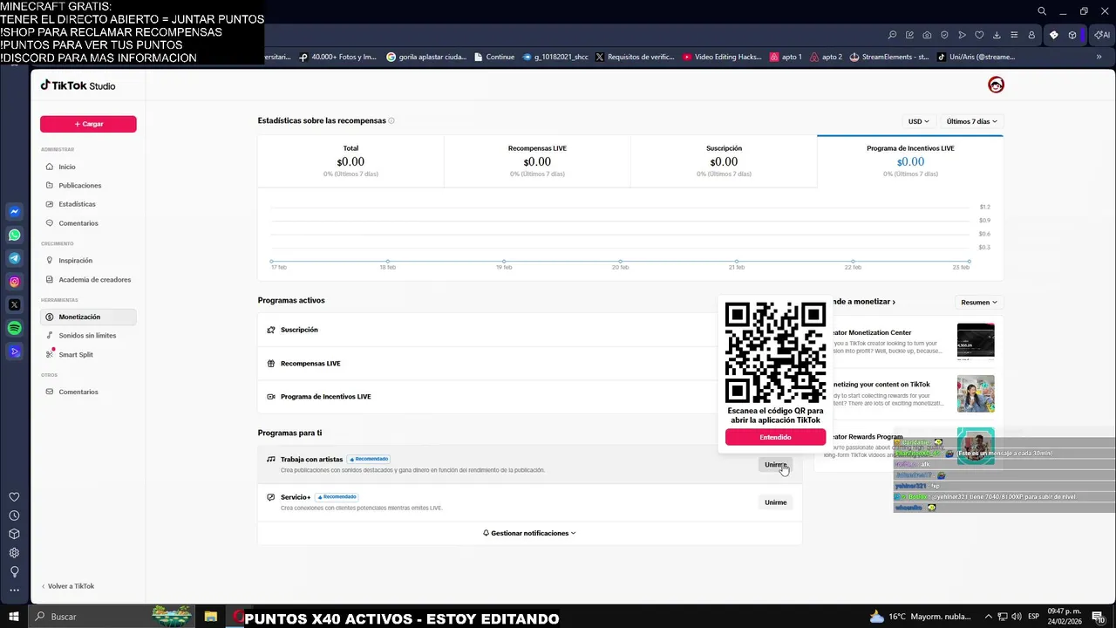Image resolution: width=1116 pixels, height=628 pixels.
Task: Open Messenger in the Opera sidebar
Action: (x=14, y=212)
